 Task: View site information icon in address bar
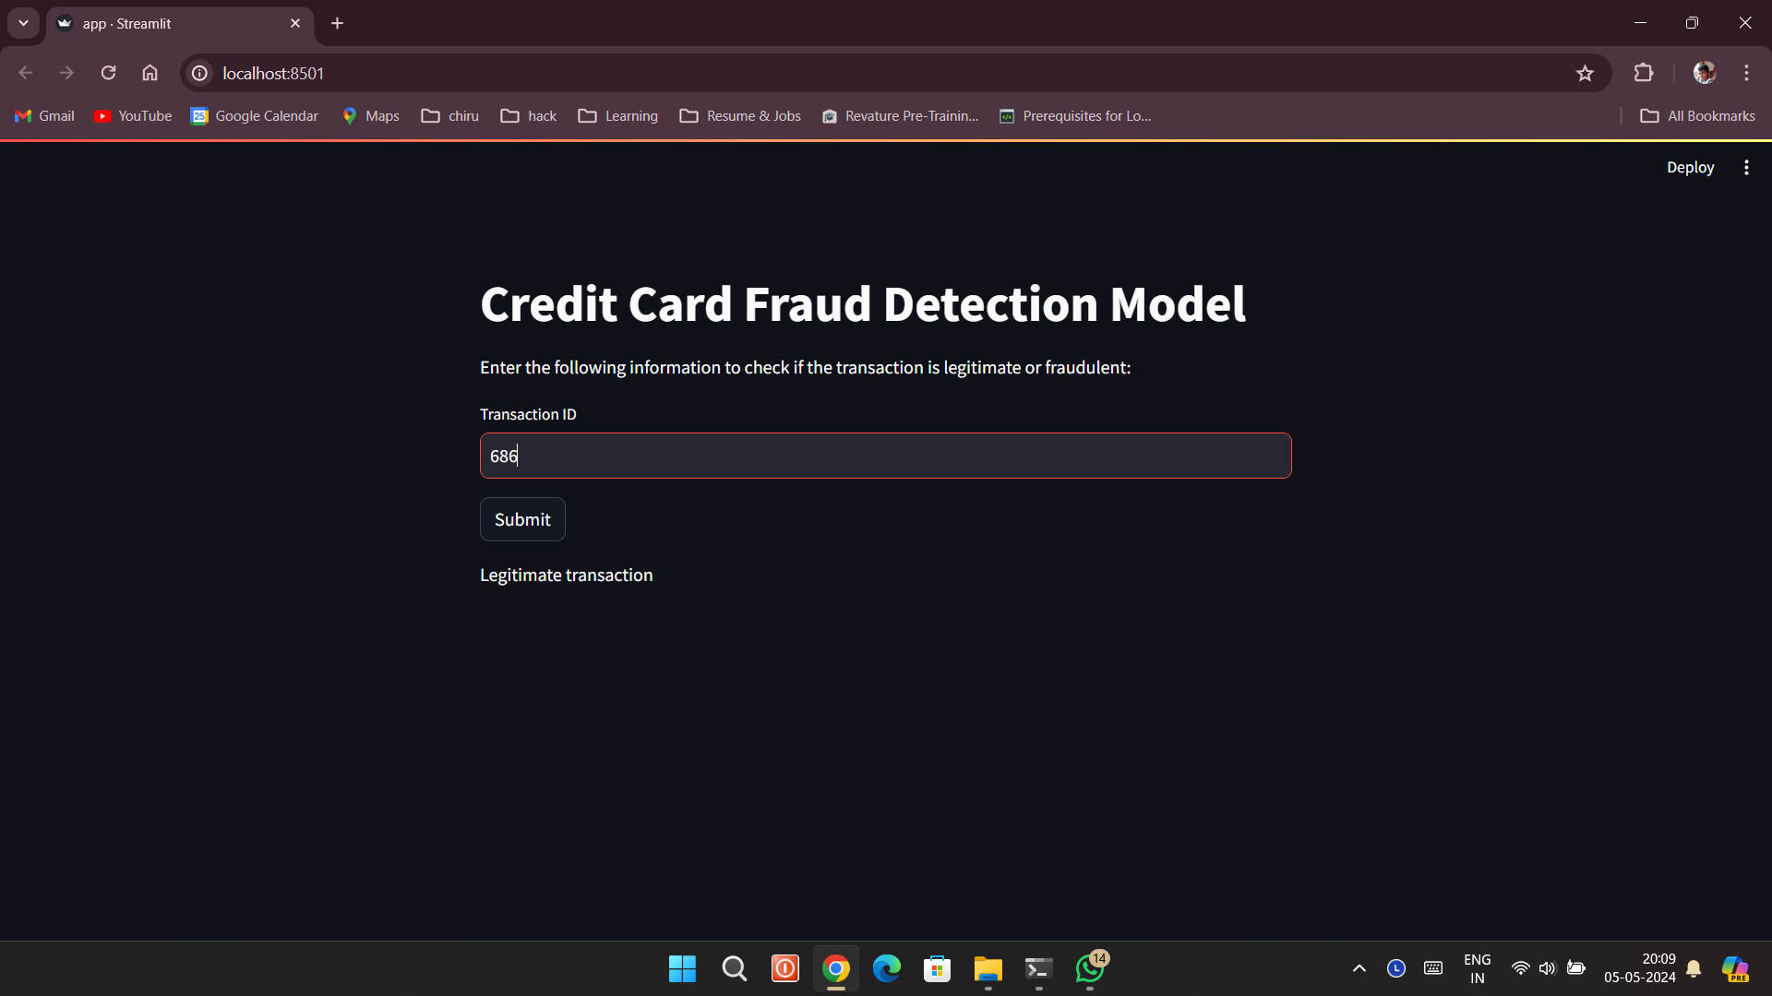199,73
